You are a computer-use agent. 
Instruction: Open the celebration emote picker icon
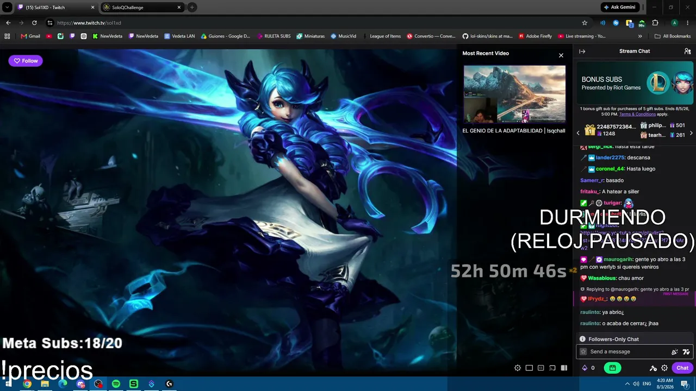tap(675, 352)
